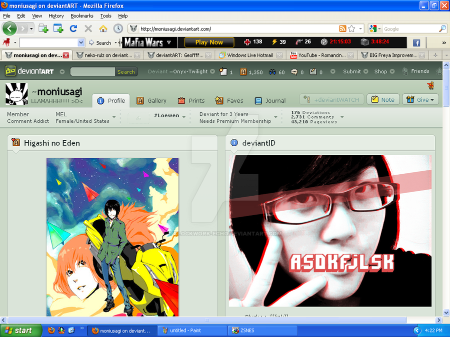Click the moniusagi avatar image
Viewport: 450px width, 337px height.
[16, 94]
